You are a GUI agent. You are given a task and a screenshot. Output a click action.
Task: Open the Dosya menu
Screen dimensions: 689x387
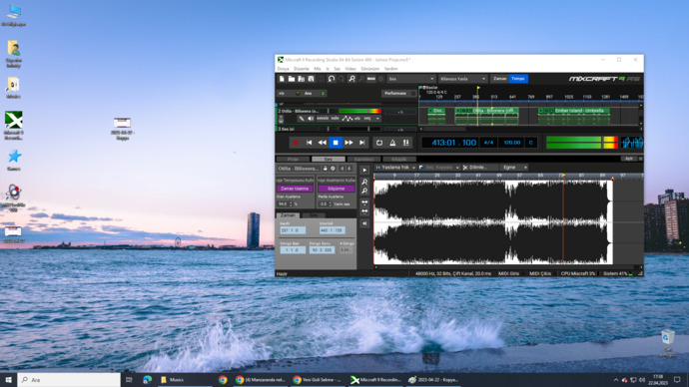283,69
